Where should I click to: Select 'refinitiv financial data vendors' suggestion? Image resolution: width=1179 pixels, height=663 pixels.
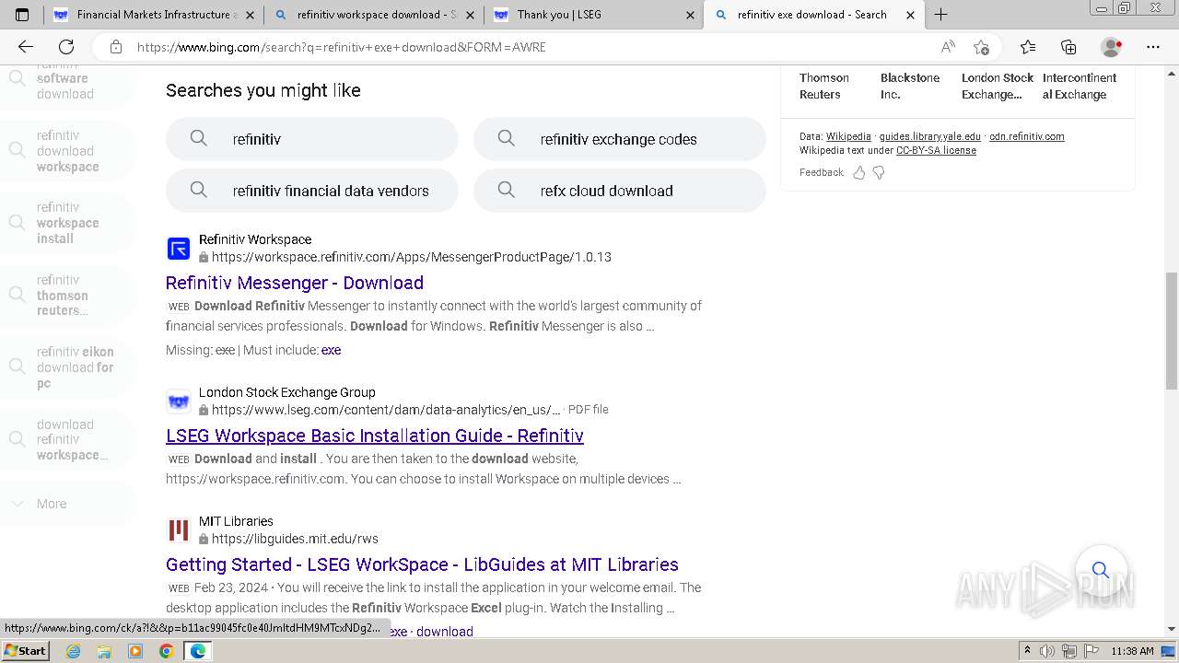pyautogui.click(x=311, y=191)
